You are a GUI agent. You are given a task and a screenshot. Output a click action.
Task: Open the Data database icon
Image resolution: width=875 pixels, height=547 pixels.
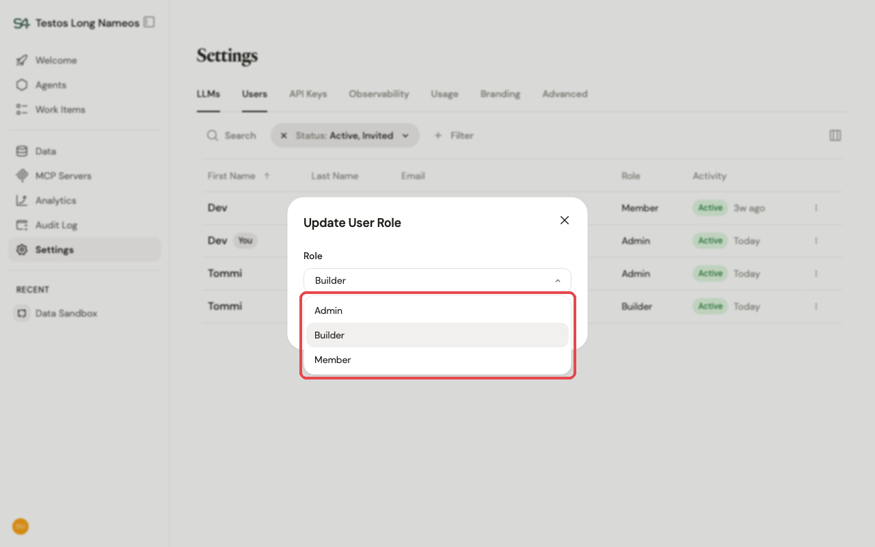(x=22, y=151)
